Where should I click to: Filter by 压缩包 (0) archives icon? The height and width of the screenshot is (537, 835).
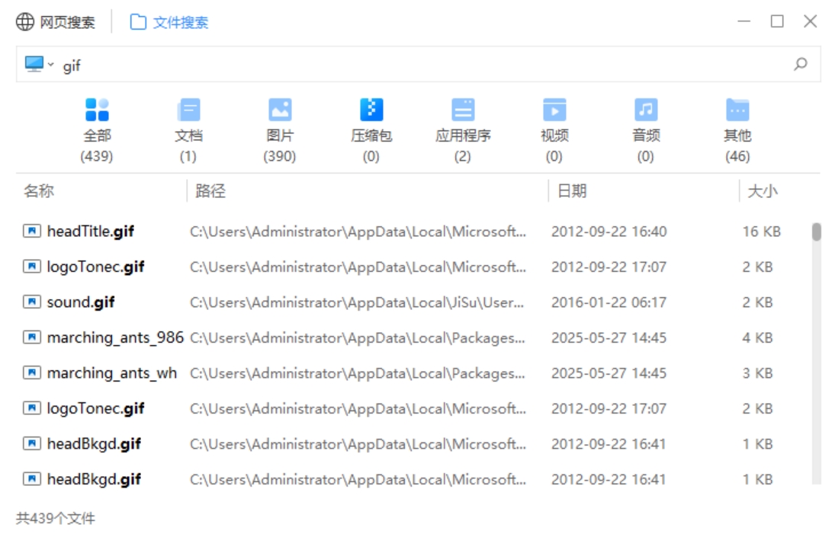tap(371, 110)
